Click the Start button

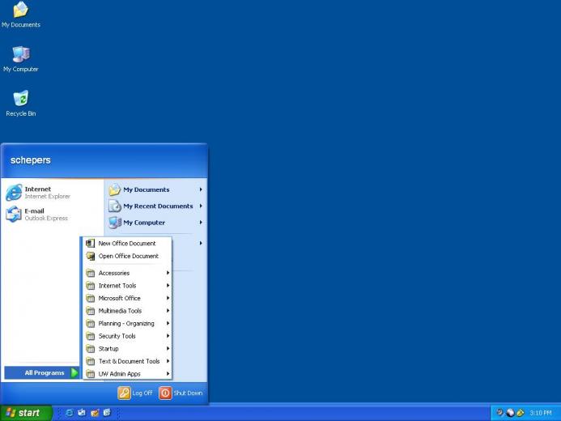[x=26, y=413]
